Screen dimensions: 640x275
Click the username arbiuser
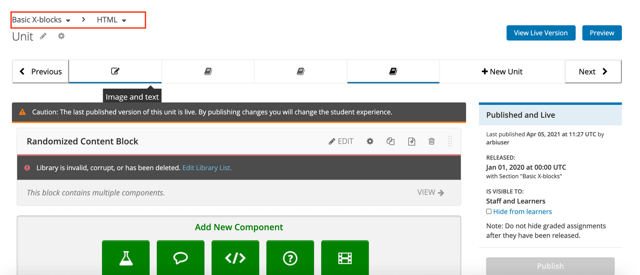click(498, 142)
